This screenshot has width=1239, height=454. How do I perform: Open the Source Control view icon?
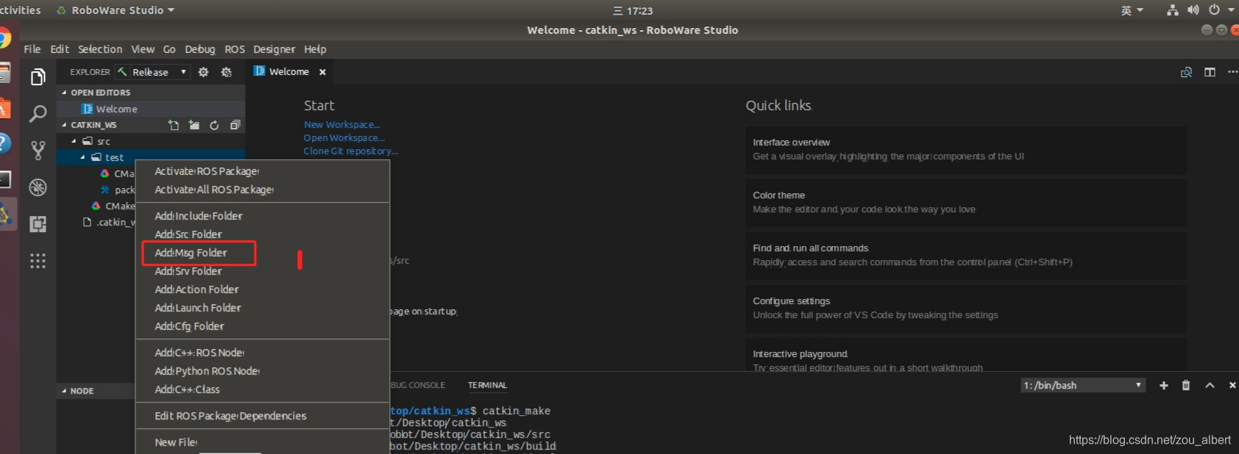38,150
